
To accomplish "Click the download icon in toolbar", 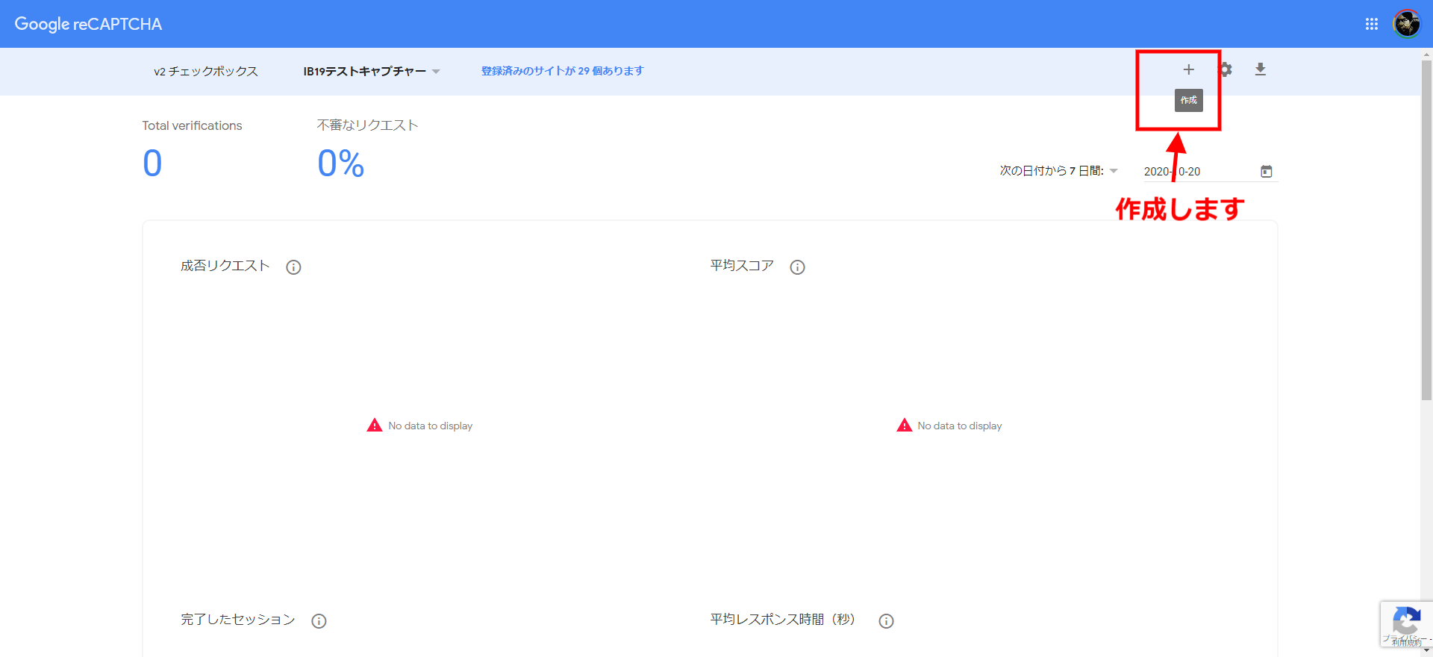I will pyautogui.click(x=1260, y=69).
